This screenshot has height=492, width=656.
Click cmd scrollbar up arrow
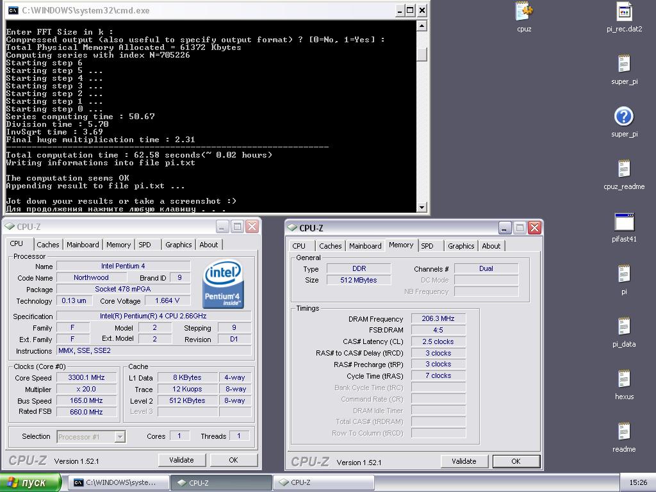point(422,26)
